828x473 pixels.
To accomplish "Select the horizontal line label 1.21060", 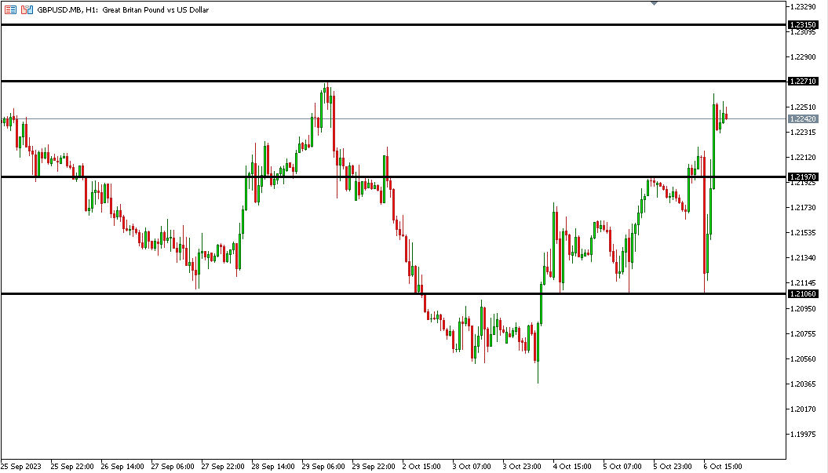I will point(803,294).
